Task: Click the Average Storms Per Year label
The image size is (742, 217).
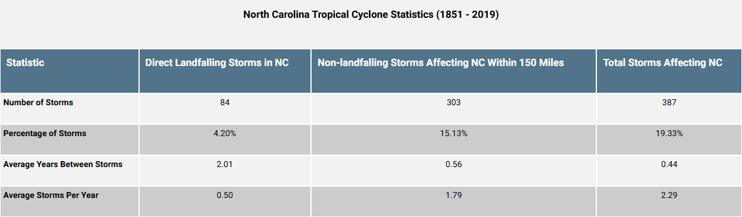Action: pos(51,195)
